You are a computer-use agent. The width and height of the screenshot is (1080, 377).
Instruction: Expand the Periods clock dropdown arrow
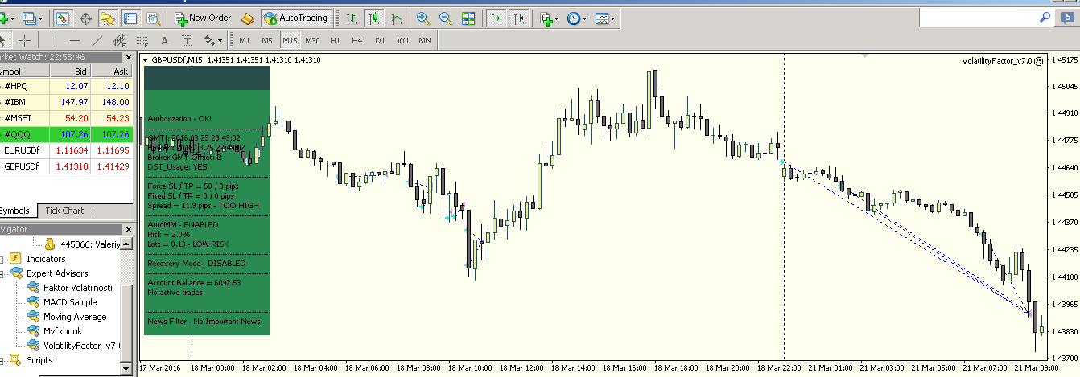[585, 18]
